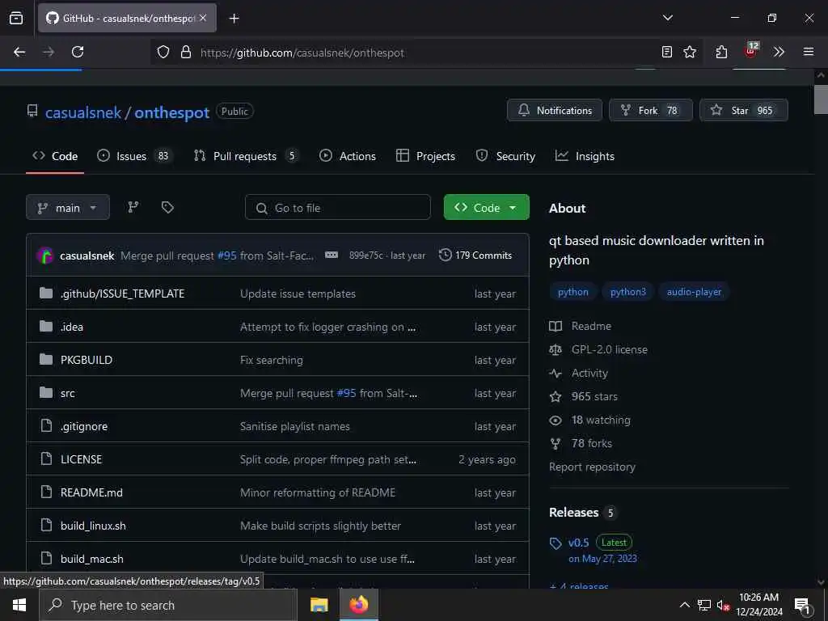Open onthespot repository name link
The width and height of the screenshot is (828, 621).
171,112
